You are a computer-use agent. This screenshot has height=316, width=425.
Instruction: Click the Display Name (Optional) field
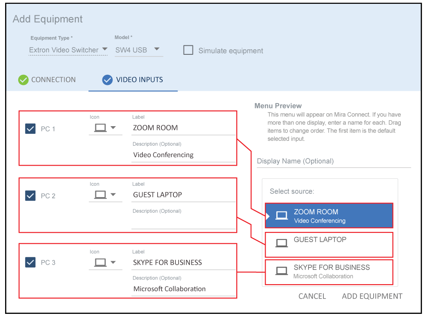[x=334, y=161]
